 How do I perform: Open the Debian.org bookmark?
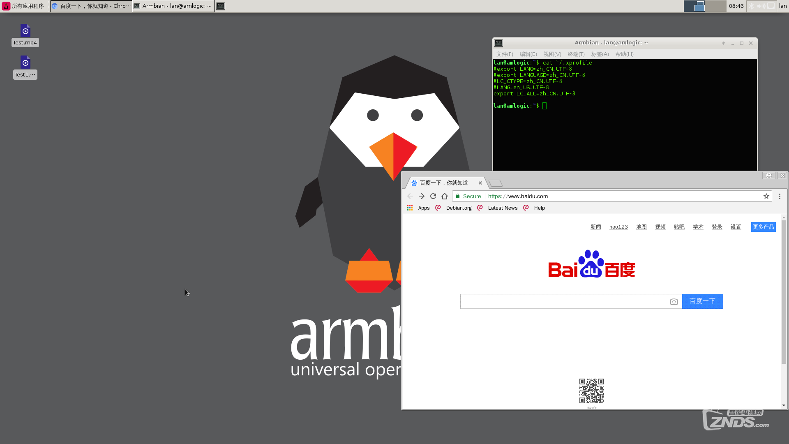454,208
